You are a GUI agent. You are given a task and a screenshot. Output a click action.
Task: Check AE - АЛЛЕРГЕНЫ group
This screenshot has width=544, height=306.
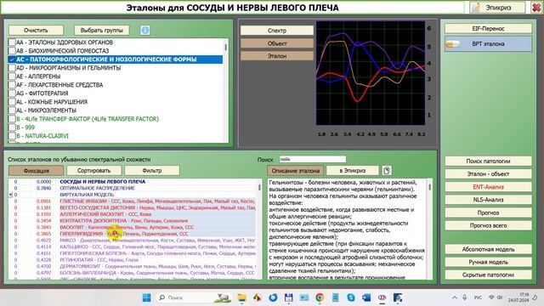point(12,76)
